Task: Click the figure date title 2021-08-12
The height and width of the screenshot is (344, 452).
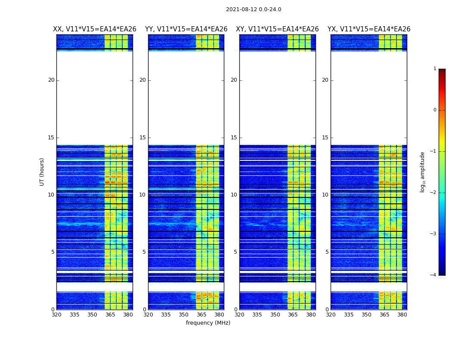Action: (253, 9)
